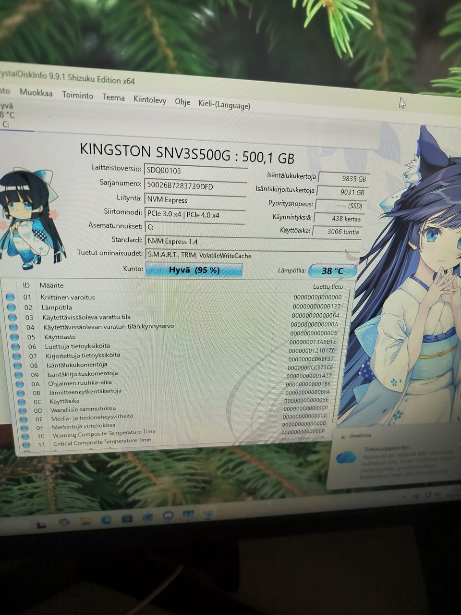This screenshot has width=461, height=615.
Task: Select the drive title KINGSTON SNV3S500G : 500,1 GB
Action: [x=187, y=153]
